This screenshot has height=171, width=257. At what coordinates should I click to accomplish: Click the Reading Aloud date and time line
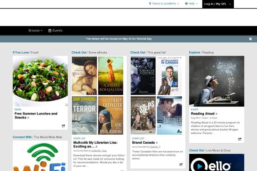pos(204,118)
